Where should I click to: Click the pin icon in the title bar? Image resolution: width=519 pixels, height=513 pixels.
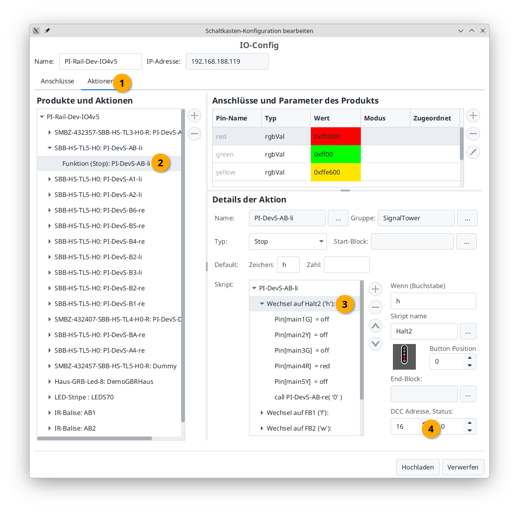click(47, 31)
